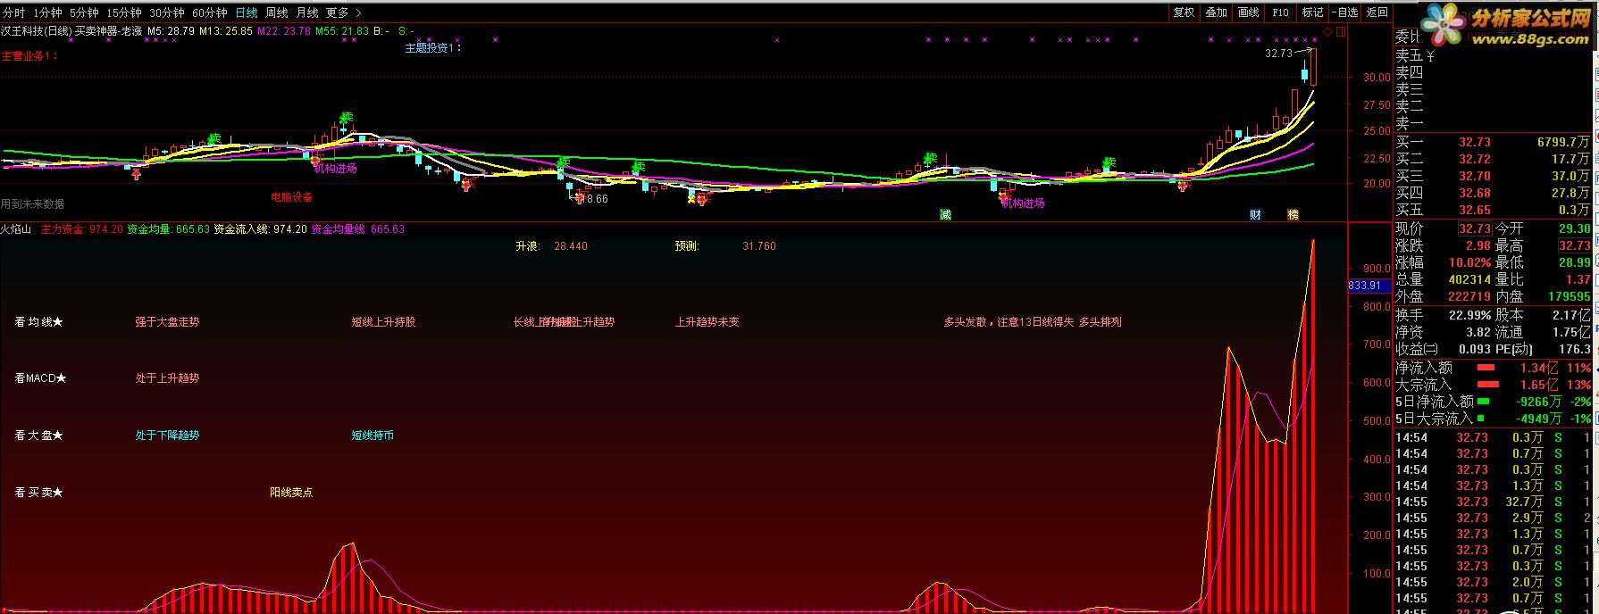Click the 看买卖★ row label
Screen dimensions: 1599x614
(38, 493)
